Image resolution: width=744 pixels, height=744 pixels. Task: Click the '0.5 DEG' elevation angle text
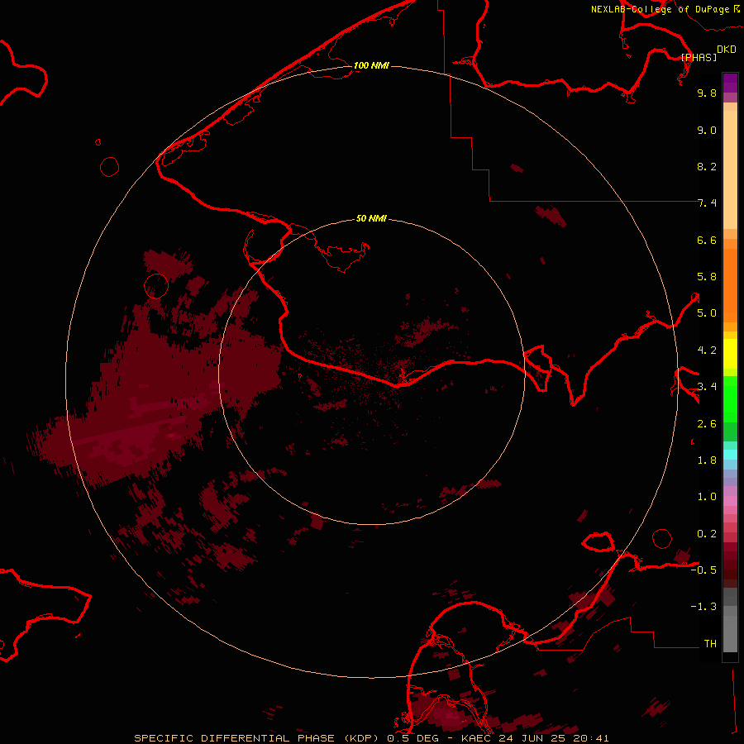coord(413,738)
